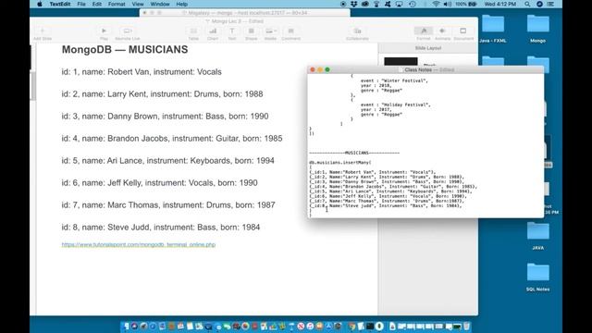Click the Siri icon in the menu bar

[539, 4]
